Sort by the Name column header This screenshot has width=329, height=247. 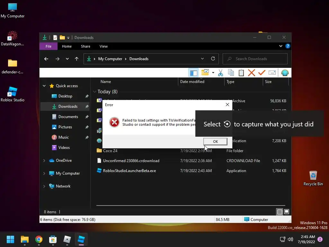coord(105,82)
